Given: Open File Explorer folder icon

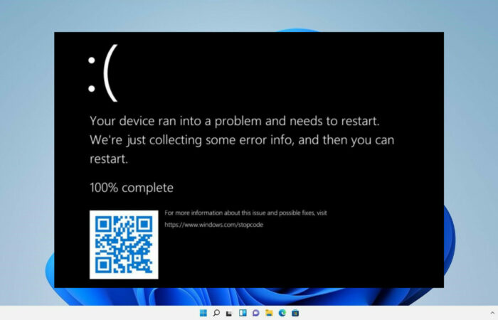Looking at the screenshot, I should [269, 313].
